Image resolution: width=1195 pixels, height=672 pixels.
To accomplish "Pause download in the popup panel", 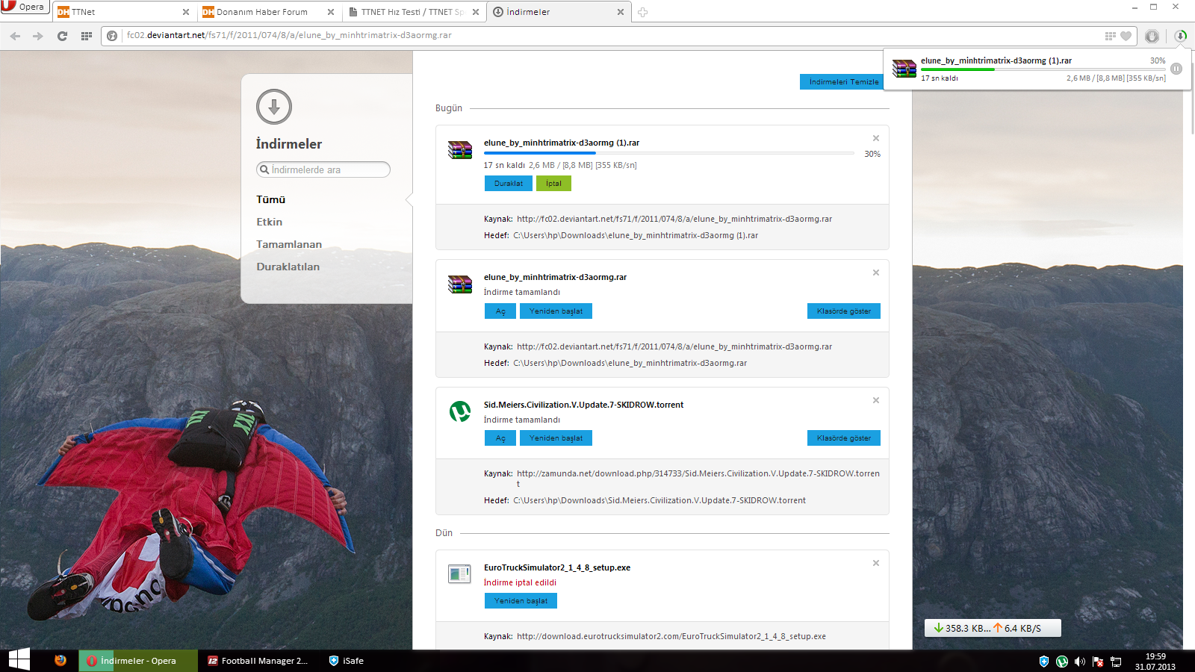I will tap(1176, 69).
